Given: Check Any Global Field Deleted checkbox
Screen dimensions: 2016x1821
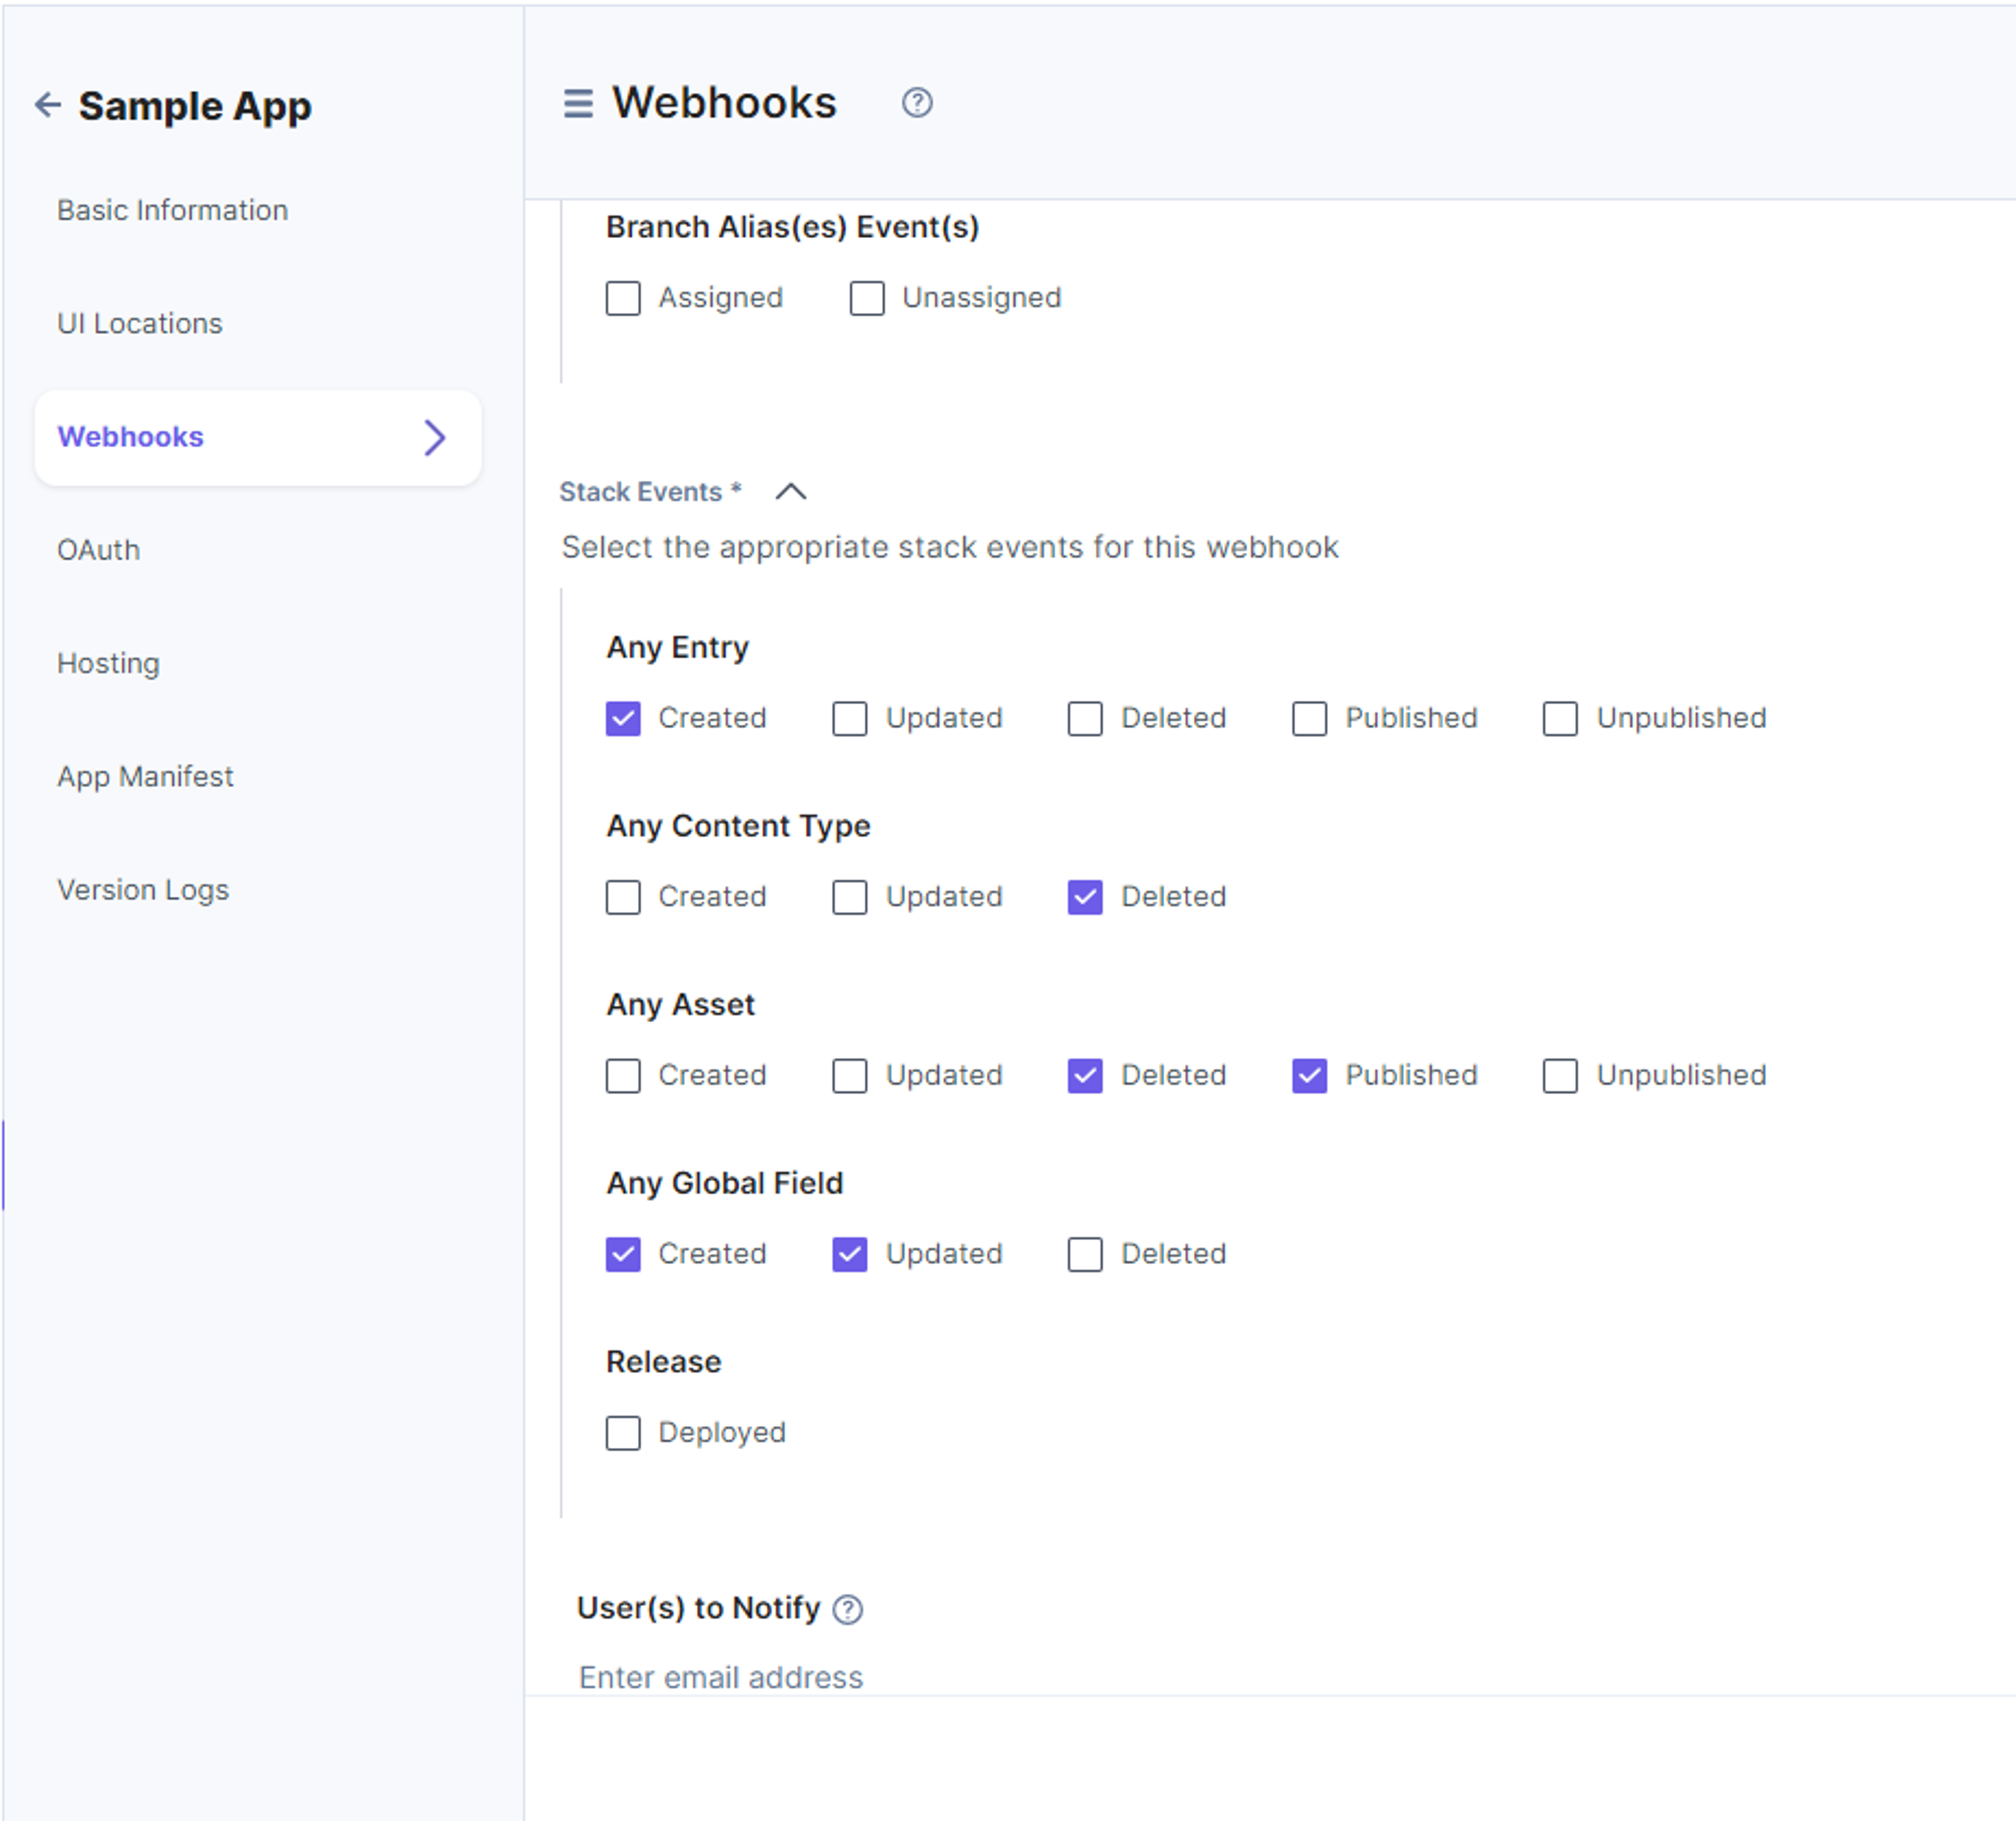Looking at the screenshot, I should click(1085, 1254).
